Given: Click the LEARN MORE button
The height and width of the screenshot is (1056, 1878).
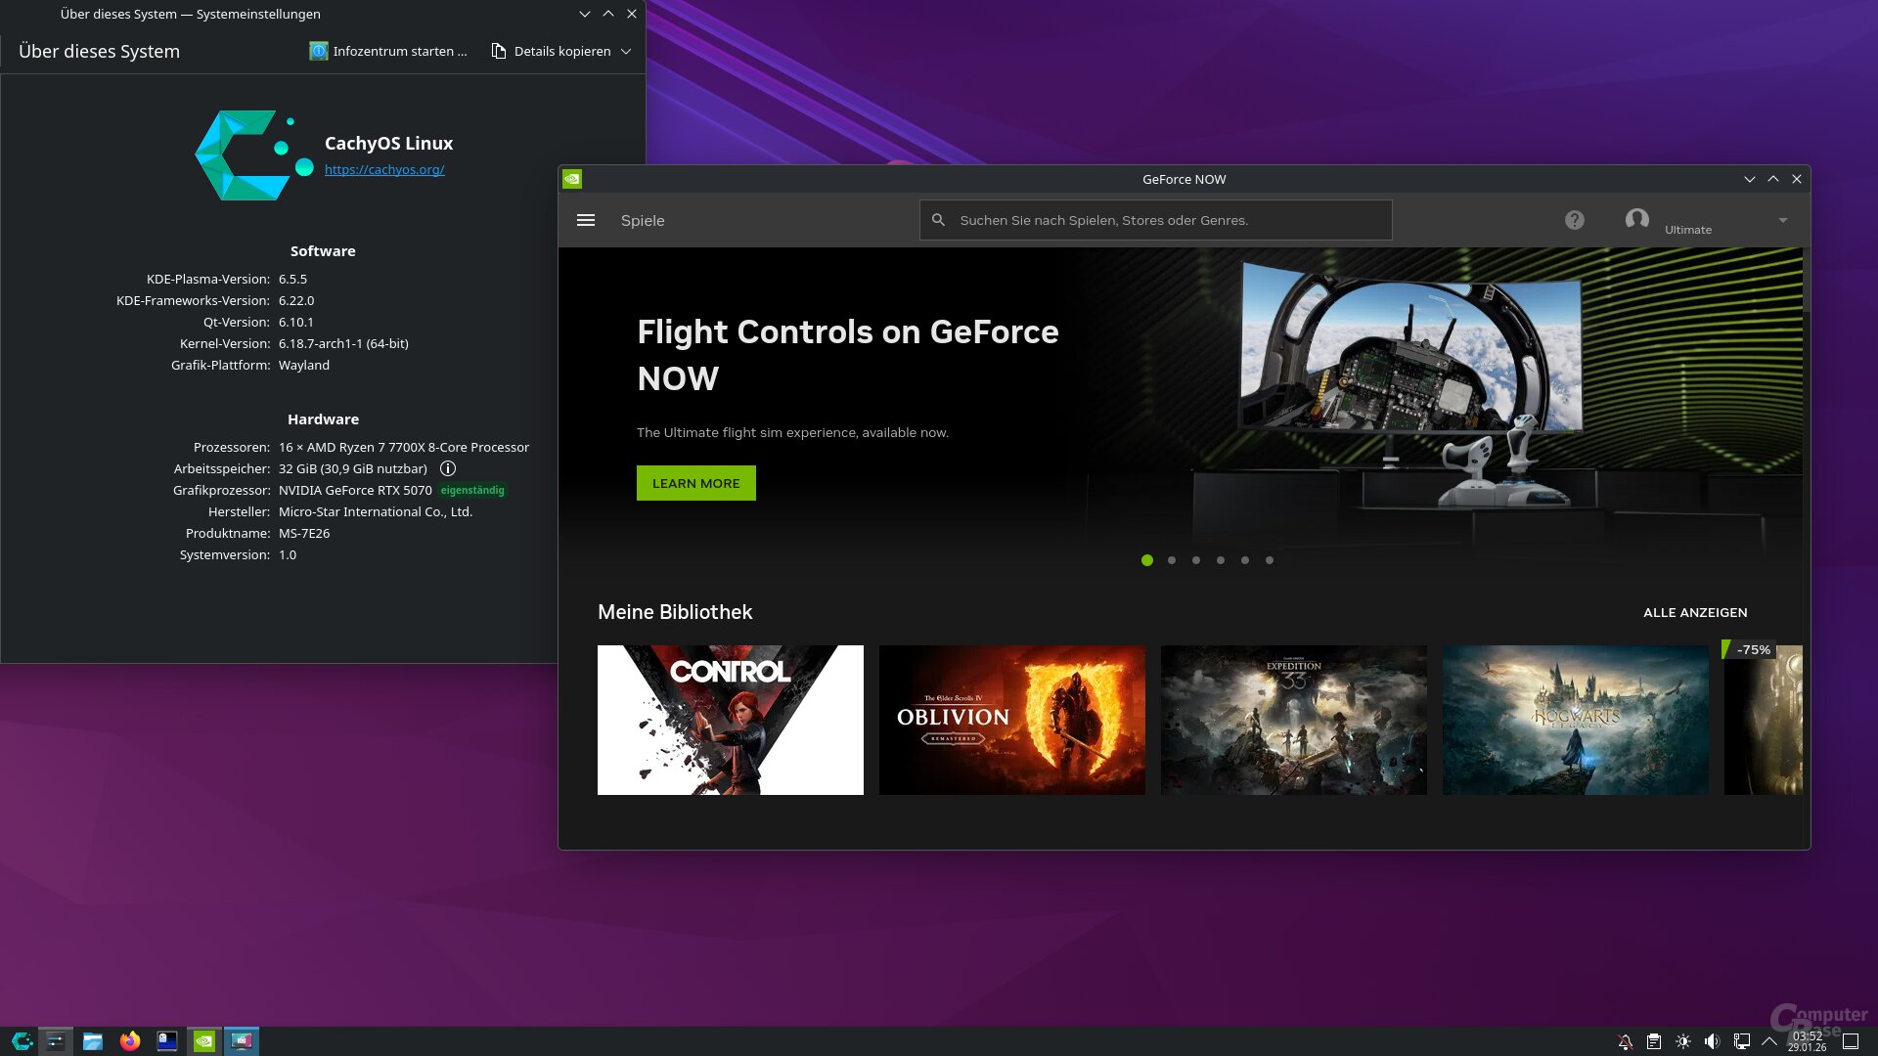Looking at the screenshot, I should (695, 482).
